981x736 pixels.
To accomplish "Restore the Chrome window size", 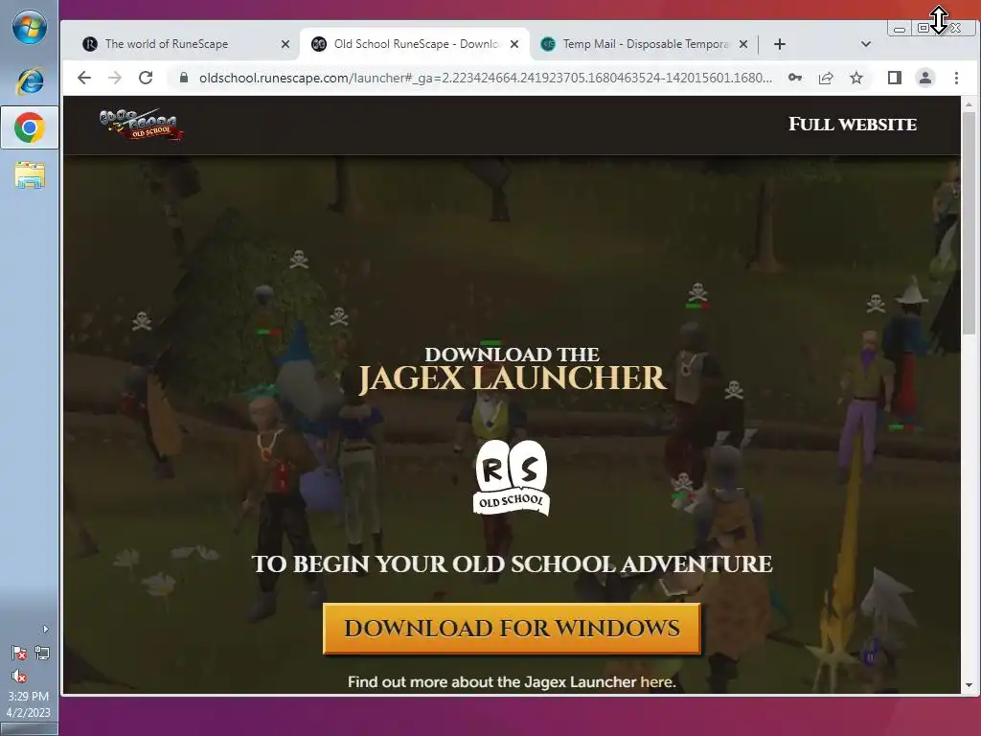I will point(924,28).
